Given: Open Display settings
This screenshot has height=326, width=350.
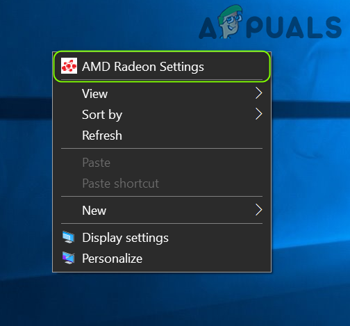Looking at the screenshot, I should click(162, 238).
